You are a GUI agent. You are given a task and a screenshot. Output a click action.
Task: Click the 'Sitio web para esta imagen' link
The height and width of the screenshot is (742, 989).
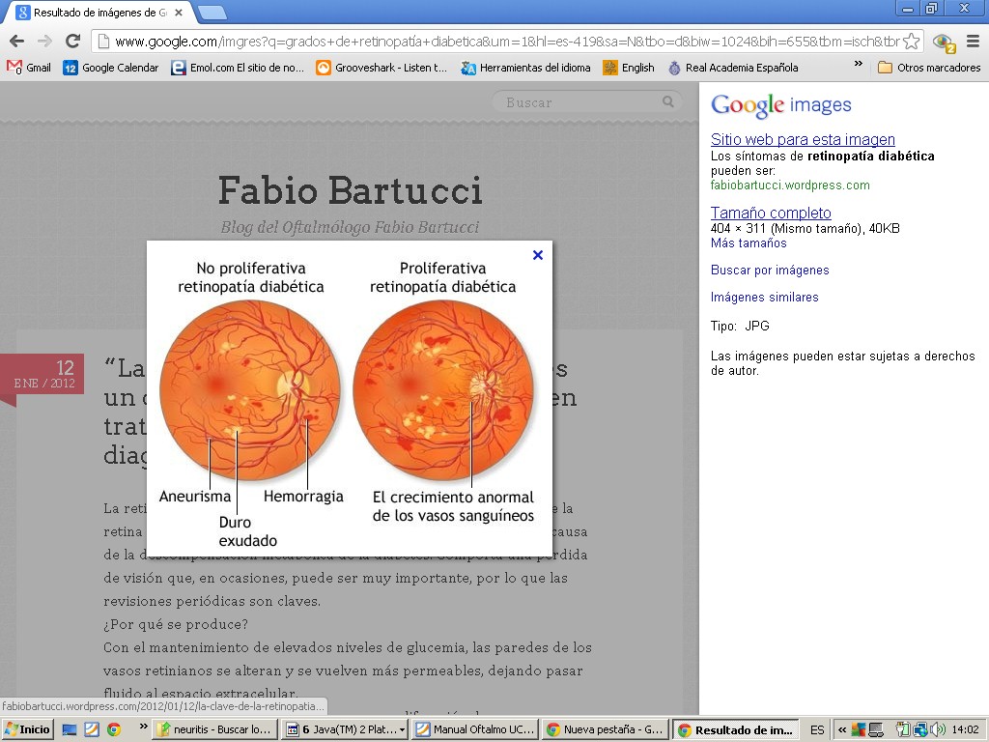coord(803,140)
